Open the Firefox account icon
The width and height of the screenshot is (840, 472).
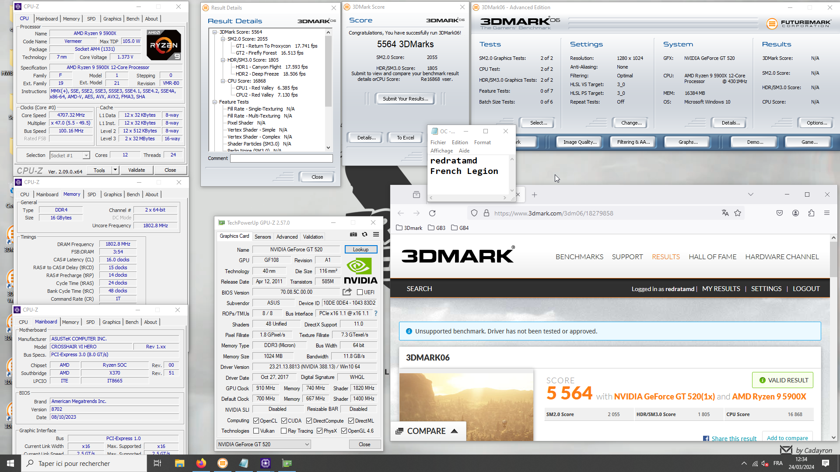[795, 213]
